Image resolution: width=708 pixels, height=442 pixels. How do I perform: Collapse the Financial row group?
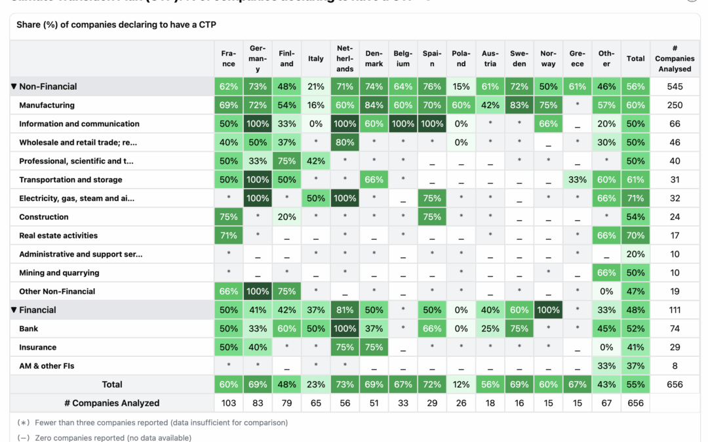coord(14,310)
